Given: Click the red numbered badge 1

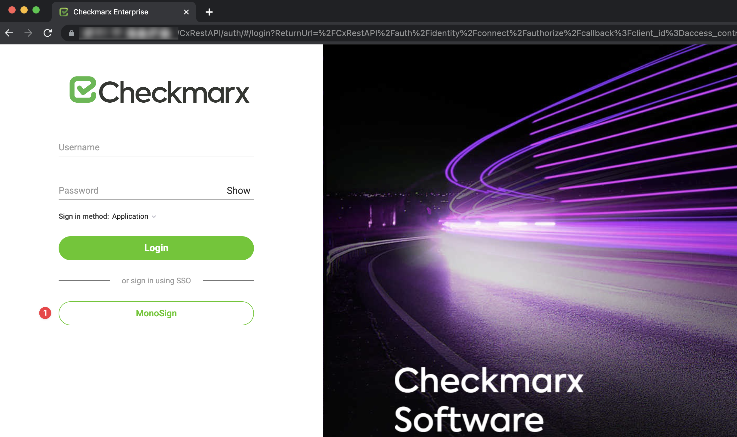Looking at the screenshot, I should [x=45, y=313].
